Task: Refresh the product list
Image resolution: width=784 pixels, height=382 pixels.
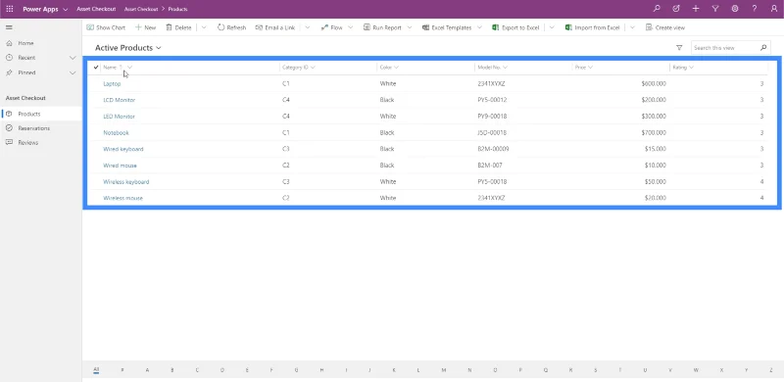Action: 231,27
